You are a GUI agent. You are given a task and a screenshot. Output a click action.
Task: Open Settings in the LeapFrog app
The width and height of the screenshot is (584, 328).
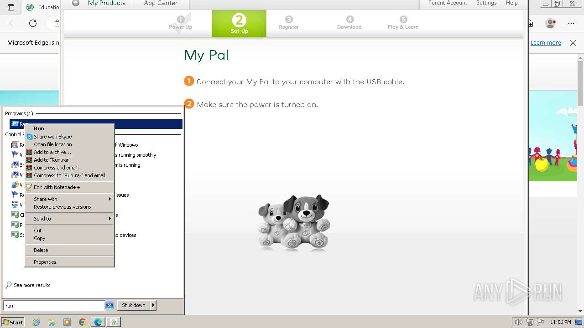pos(486,3)
